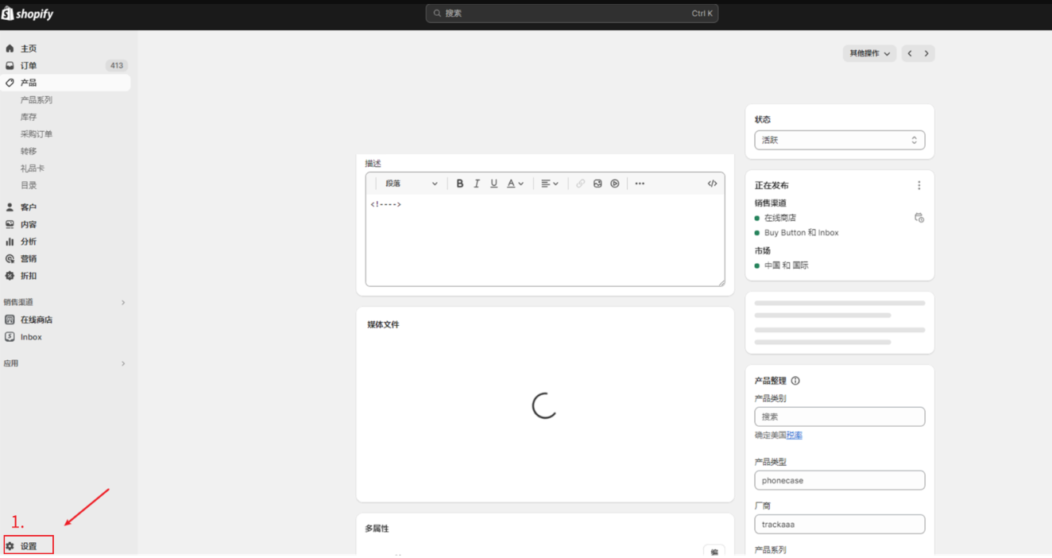Click the 税率 link
Screen dimensions: 1052x558
click(795, 436)
